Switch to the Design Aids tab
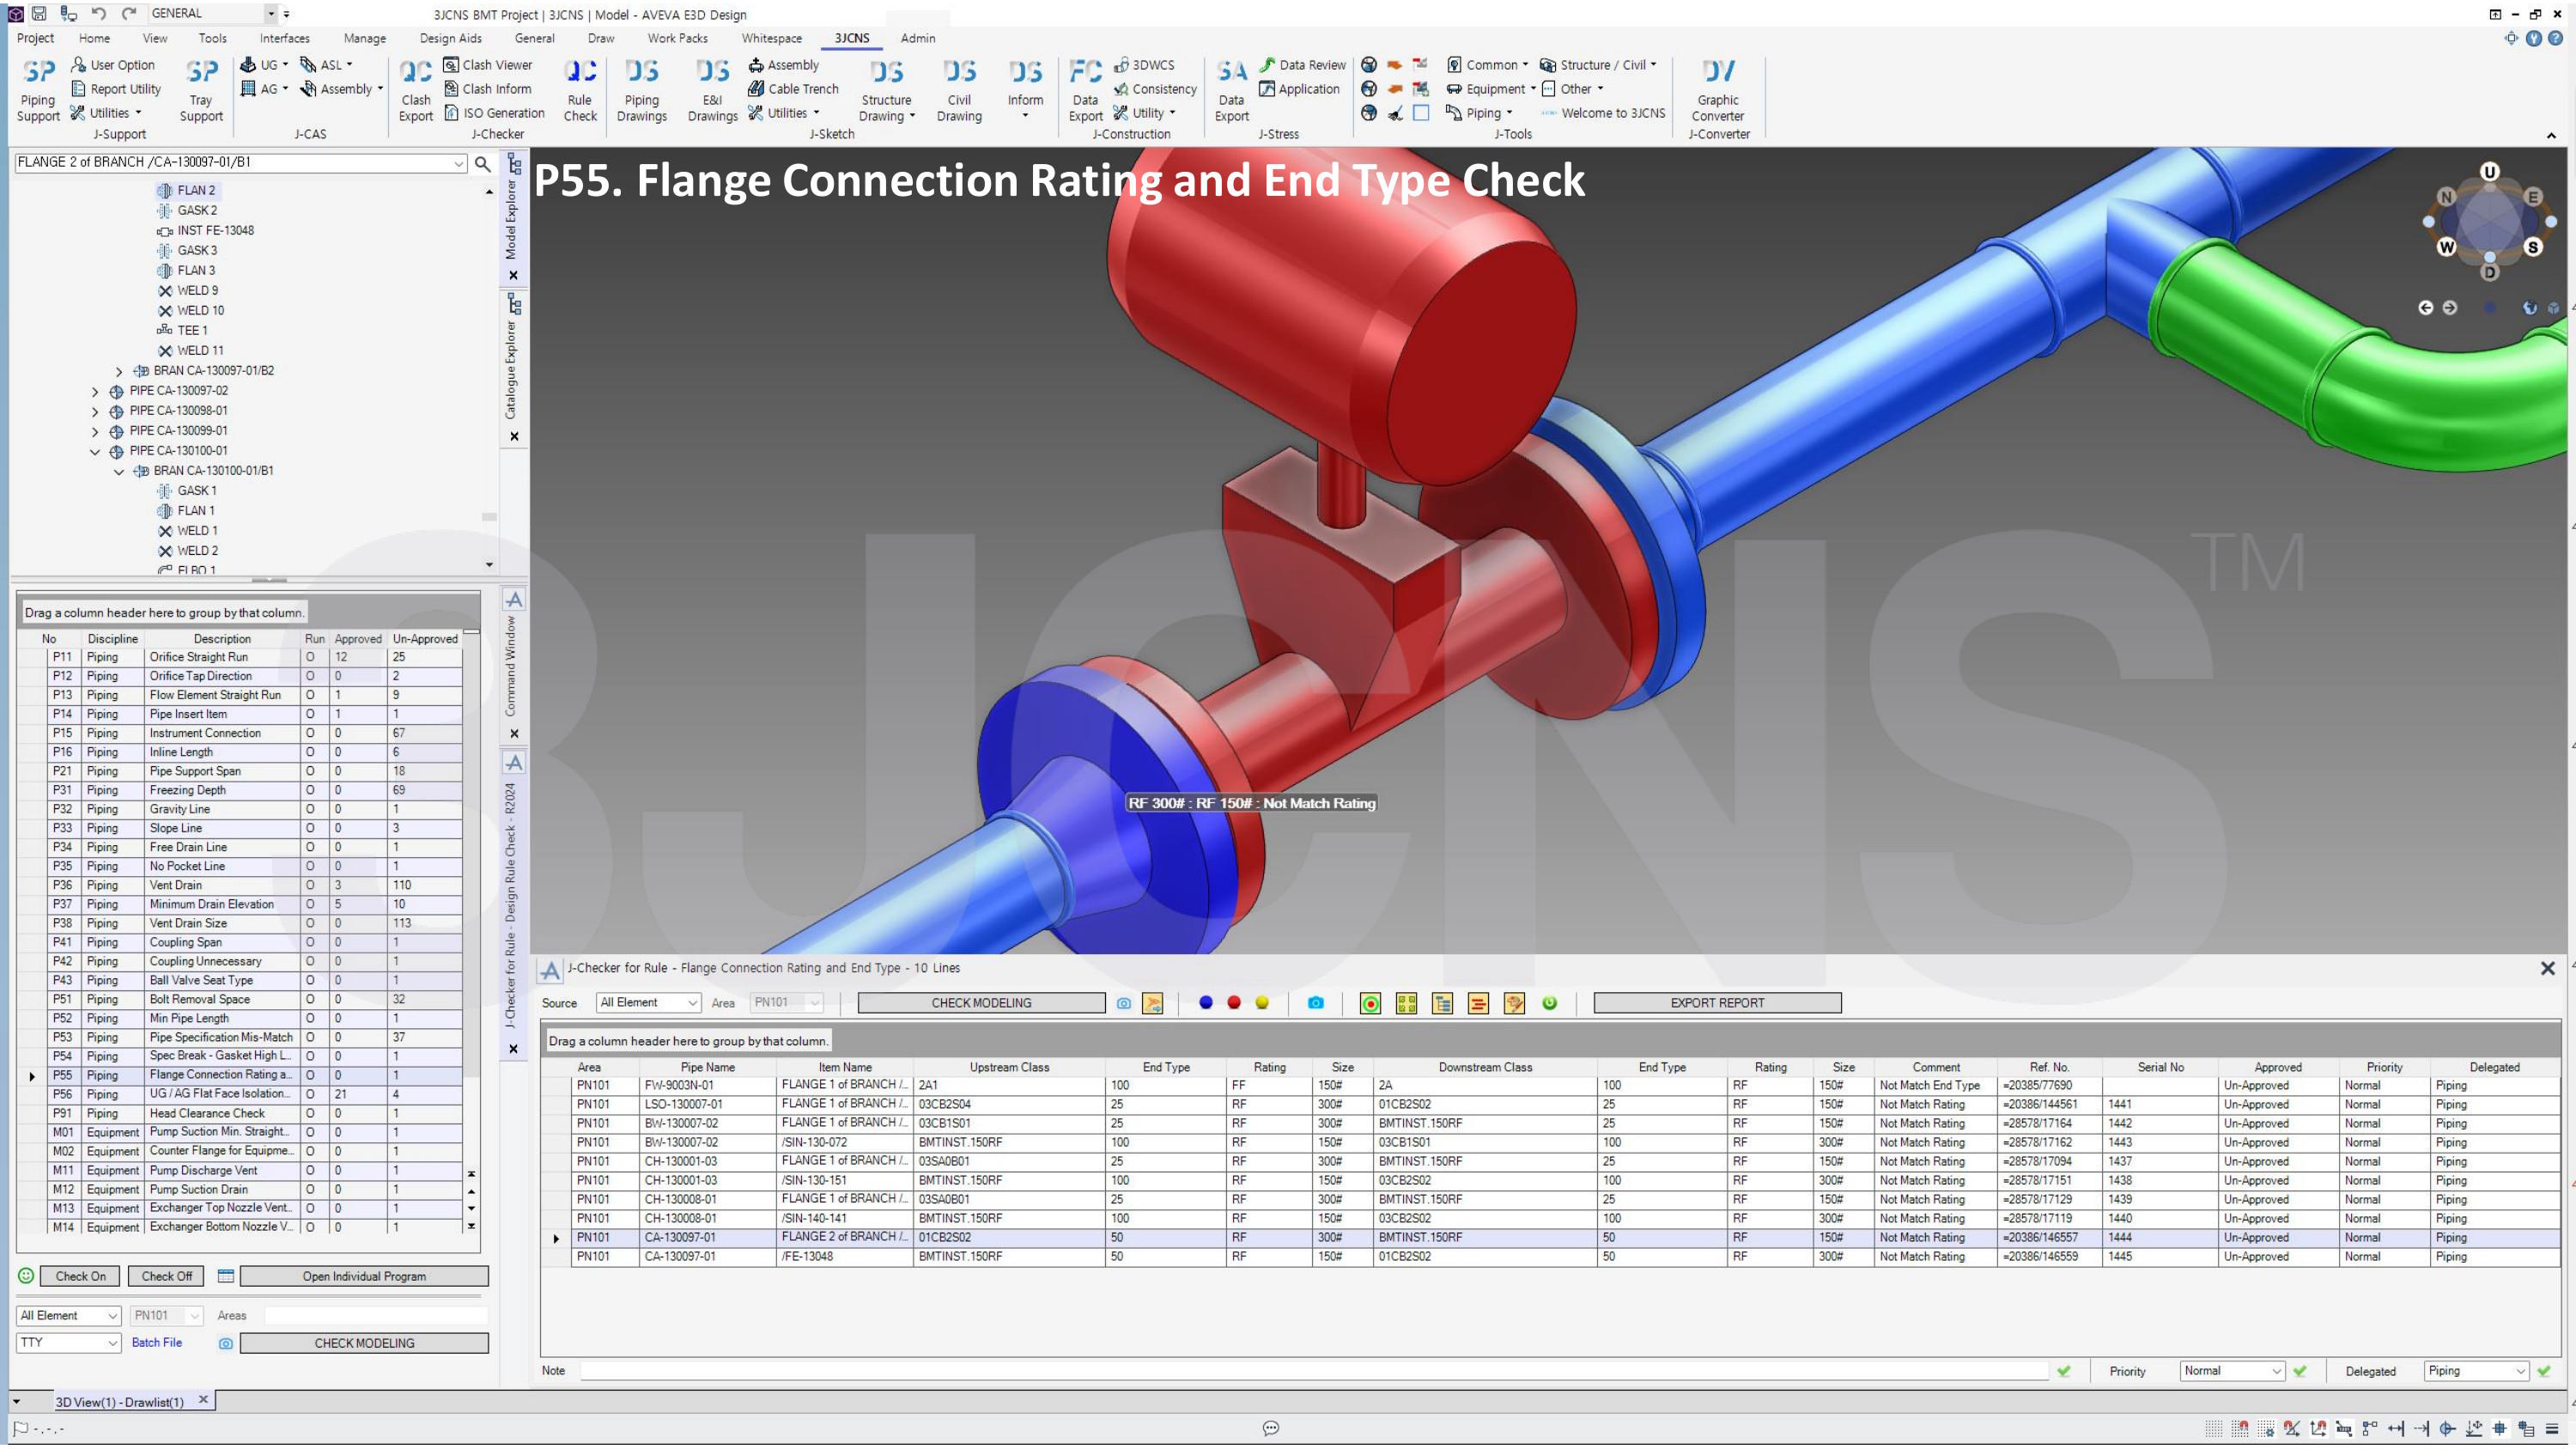The width and height of the screenshot is (2576, 1449). (x=450, y=38)
